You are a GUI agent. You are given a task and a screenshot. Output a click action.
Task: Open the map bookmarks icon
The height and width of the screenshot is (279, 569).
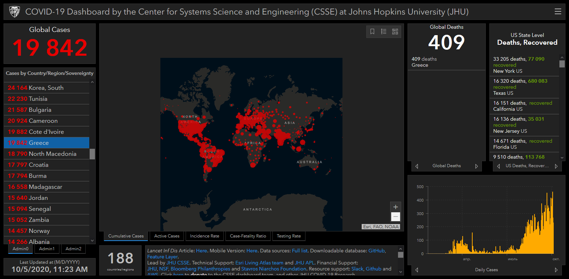(x=372, y=32)
